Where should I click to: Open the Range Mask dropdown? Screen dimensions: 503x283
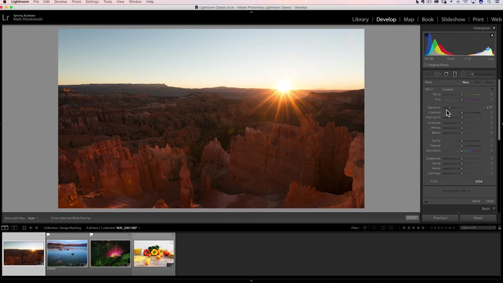point(456,191)
